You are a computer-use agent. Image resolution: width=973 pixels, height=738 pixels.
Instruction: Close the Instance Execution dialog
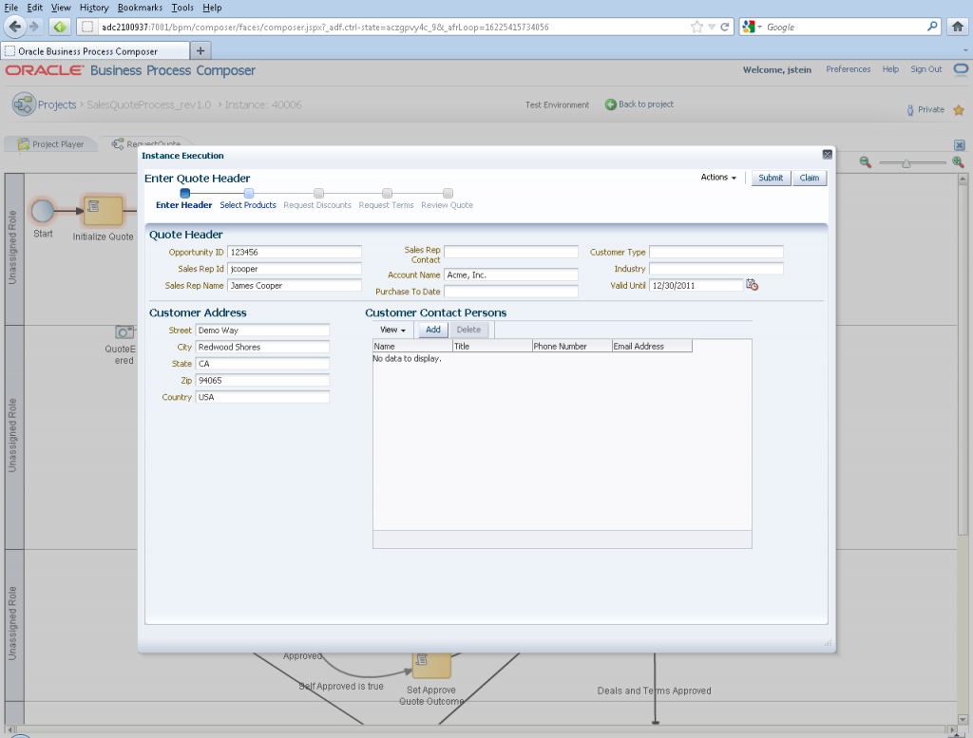[827, 154]
